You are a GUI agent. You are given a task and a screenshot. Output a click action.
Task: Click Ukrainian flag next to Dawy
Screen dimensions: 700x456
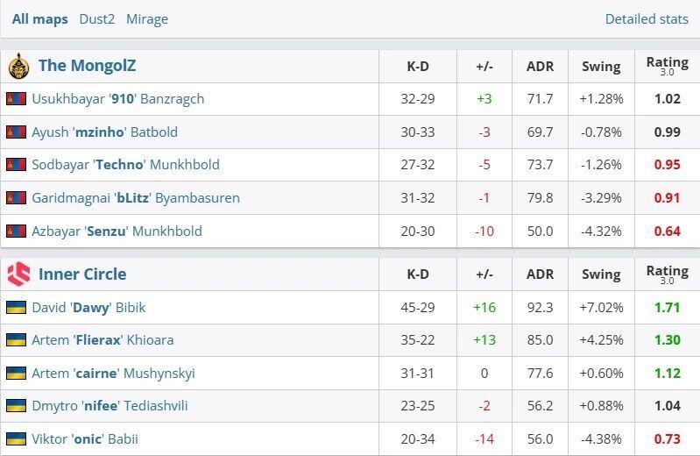tap(16, 307)
